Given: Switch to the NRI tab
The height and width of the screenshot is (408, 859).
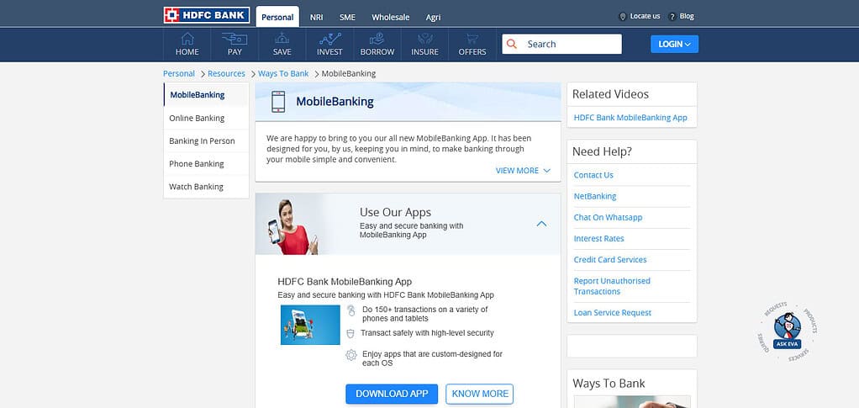Looking at the screenshot, I should 316,17.
